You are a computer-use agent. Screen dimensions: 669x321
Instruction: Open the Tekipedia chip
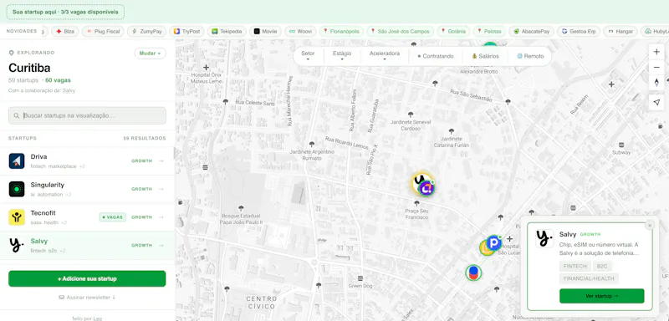(227, 32)
